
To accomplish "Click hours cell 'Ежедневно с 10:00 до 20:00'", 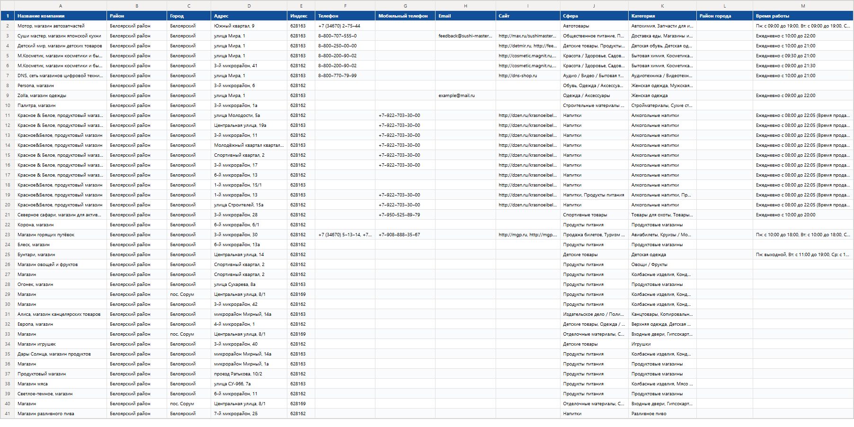I will [x=803, y=215].
